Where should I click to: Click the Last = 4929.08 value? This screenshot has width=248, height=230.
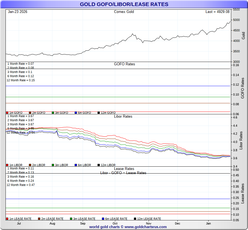click(217, 12)
